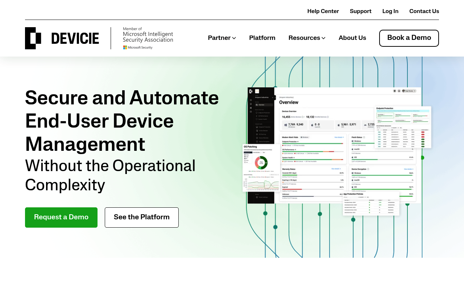Screen dimensions: 464x290
Task: Click the Microsoft Security logo
Action: coord(138,47)
